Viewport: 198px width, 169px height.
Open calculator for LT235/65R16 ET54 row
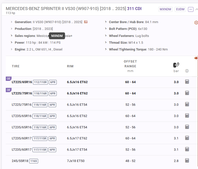point(187,127)
